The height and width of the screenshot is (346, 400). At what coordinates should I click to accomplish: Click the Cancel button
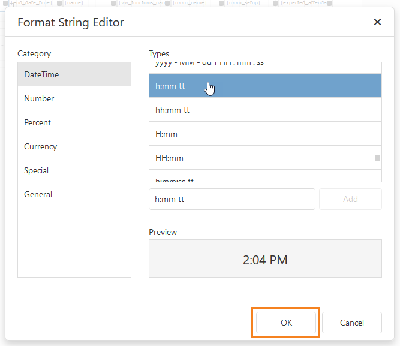coord(352,323)
